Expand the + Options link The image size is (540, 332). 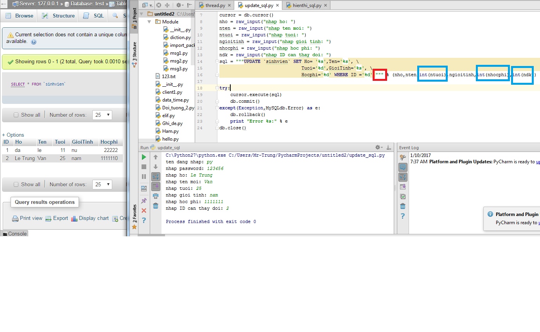point(13,135)
